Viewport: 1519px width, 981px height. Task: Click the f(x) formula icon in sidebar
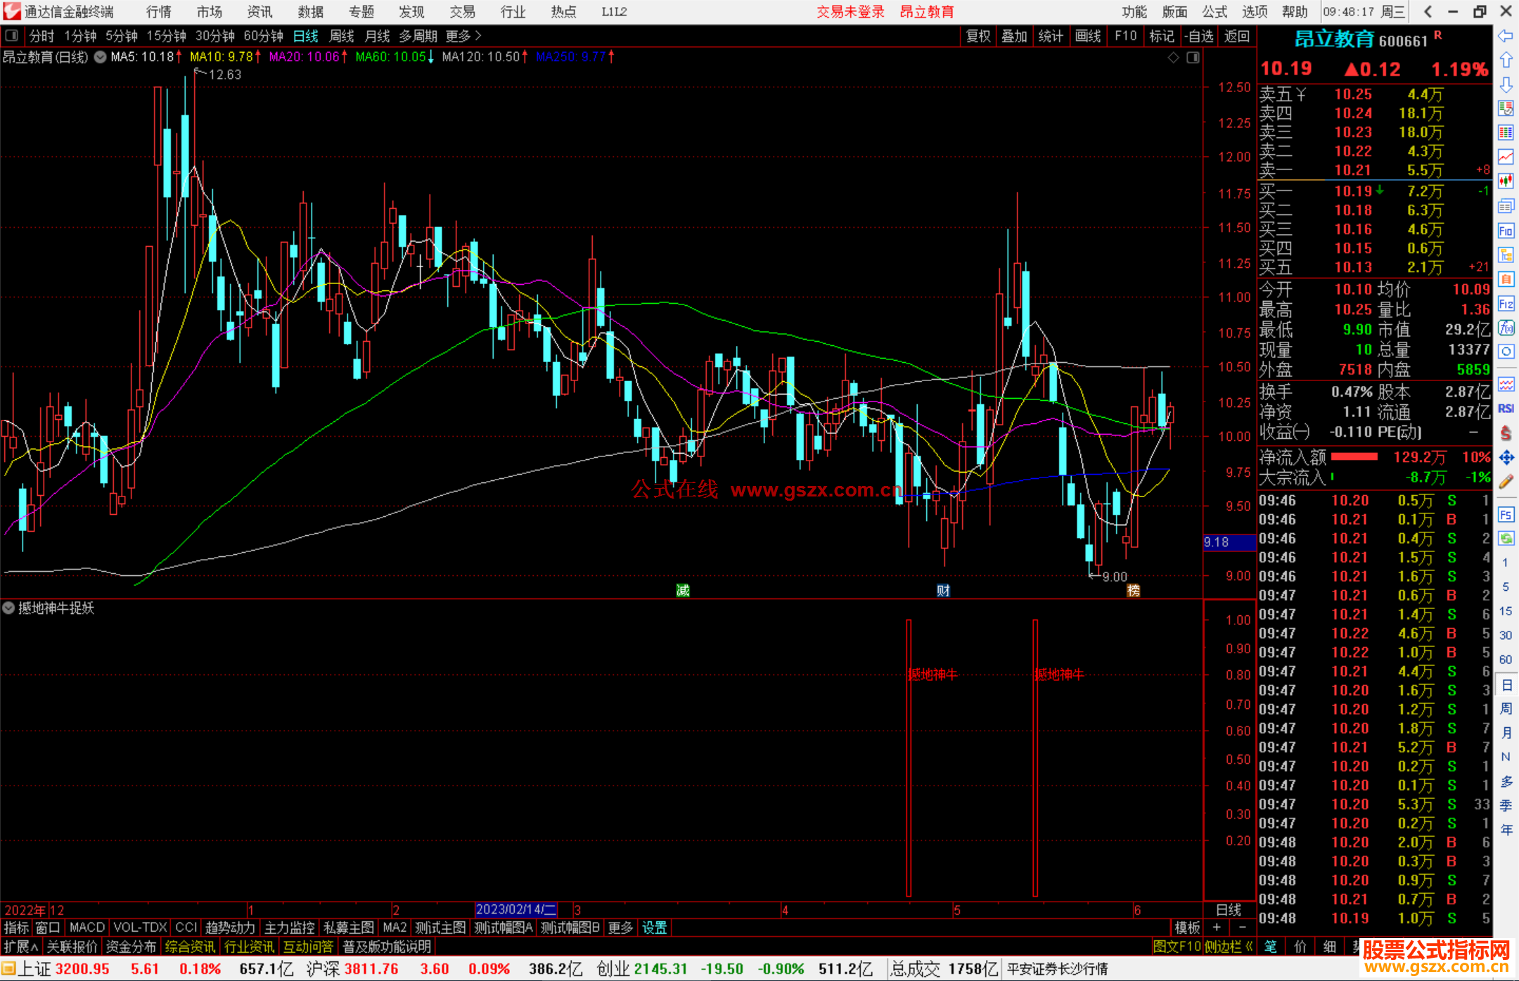click(x=1506, y=328)
